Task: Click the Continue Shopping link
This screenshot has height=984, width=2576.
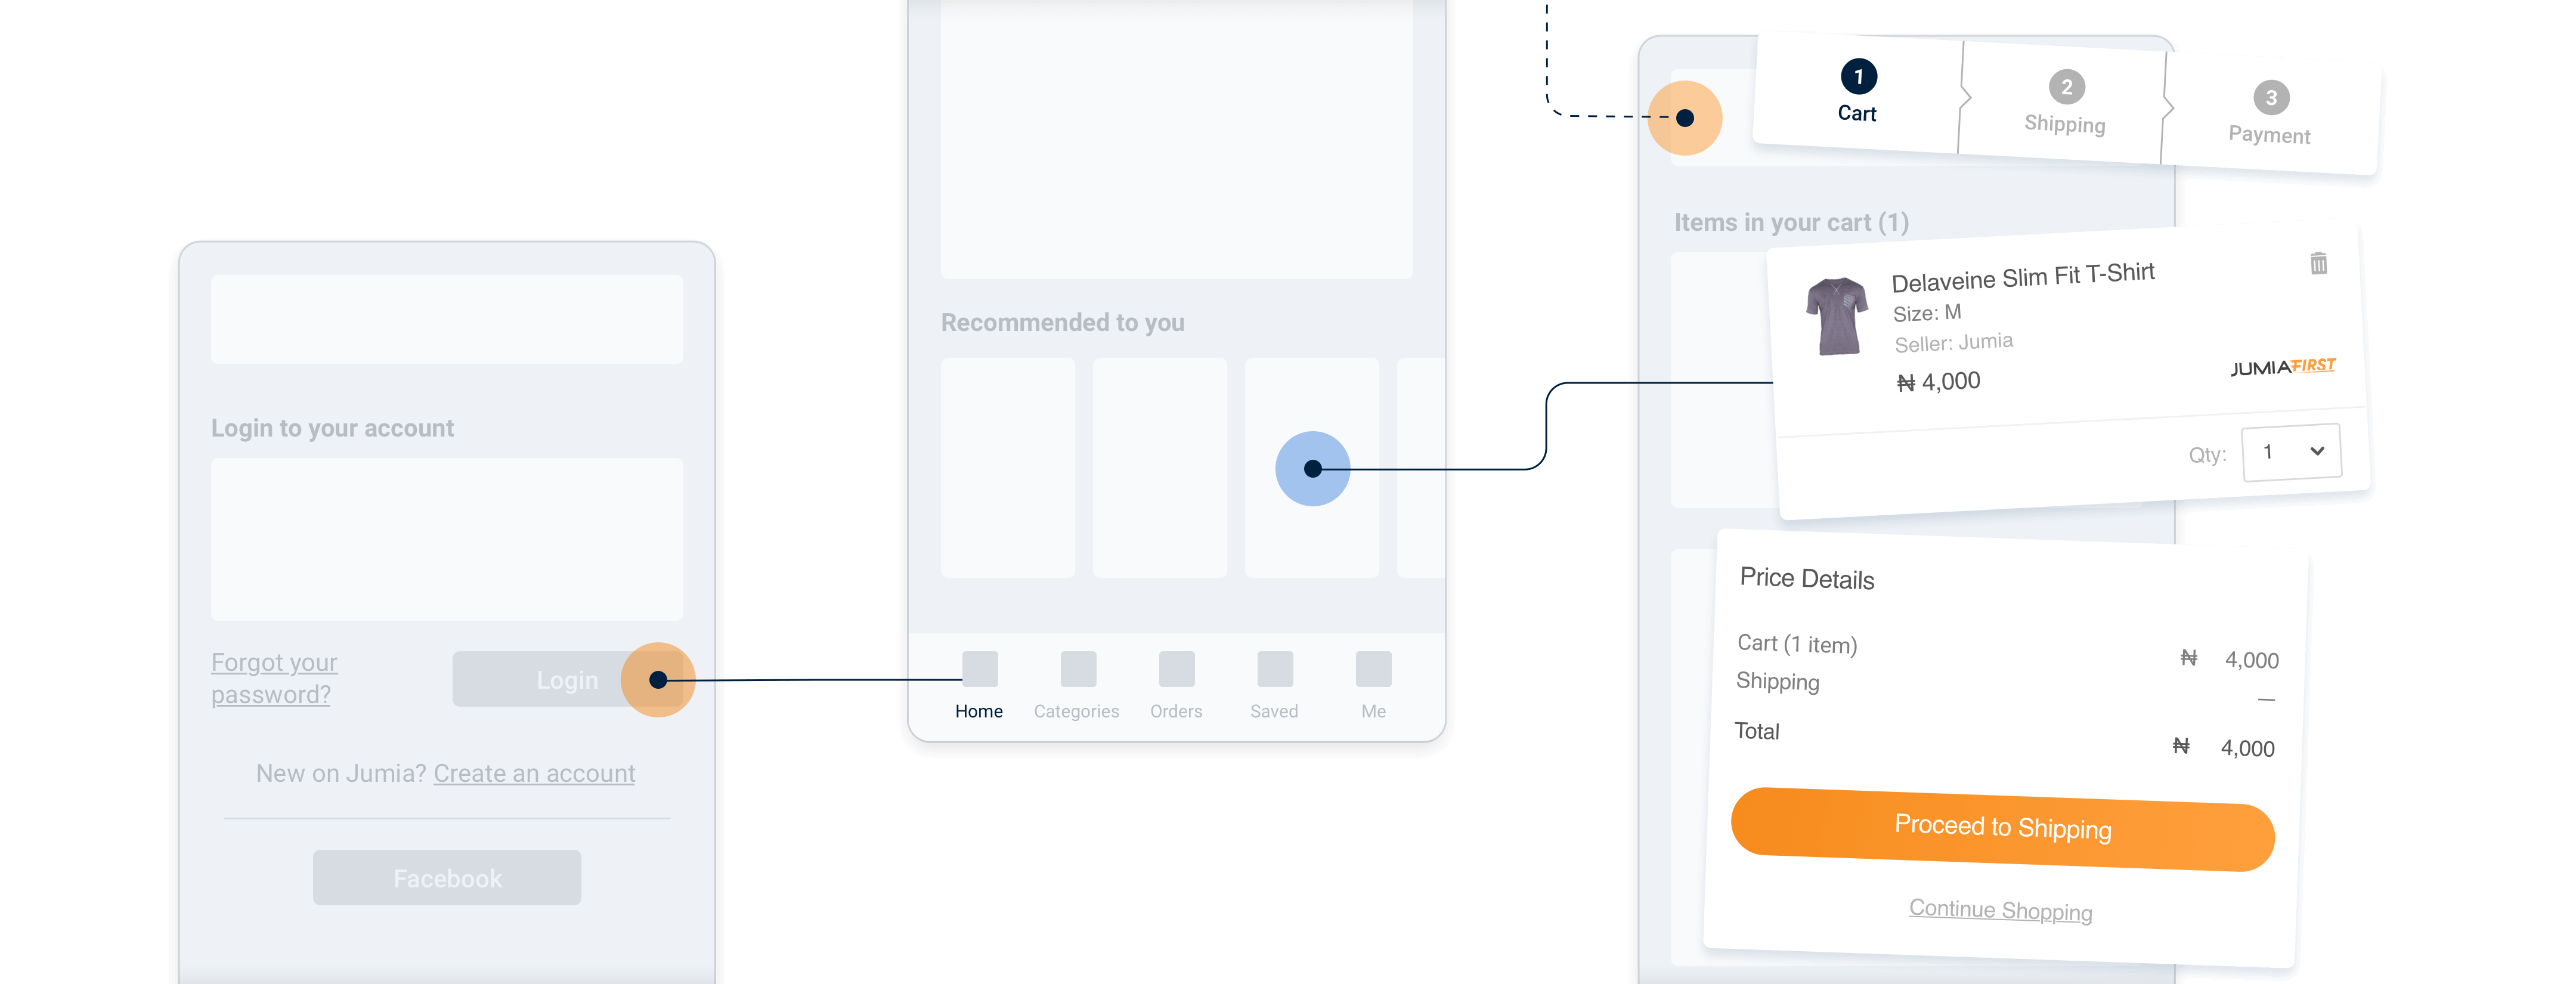Action: pyautogui.click(x=2000, y=909)
